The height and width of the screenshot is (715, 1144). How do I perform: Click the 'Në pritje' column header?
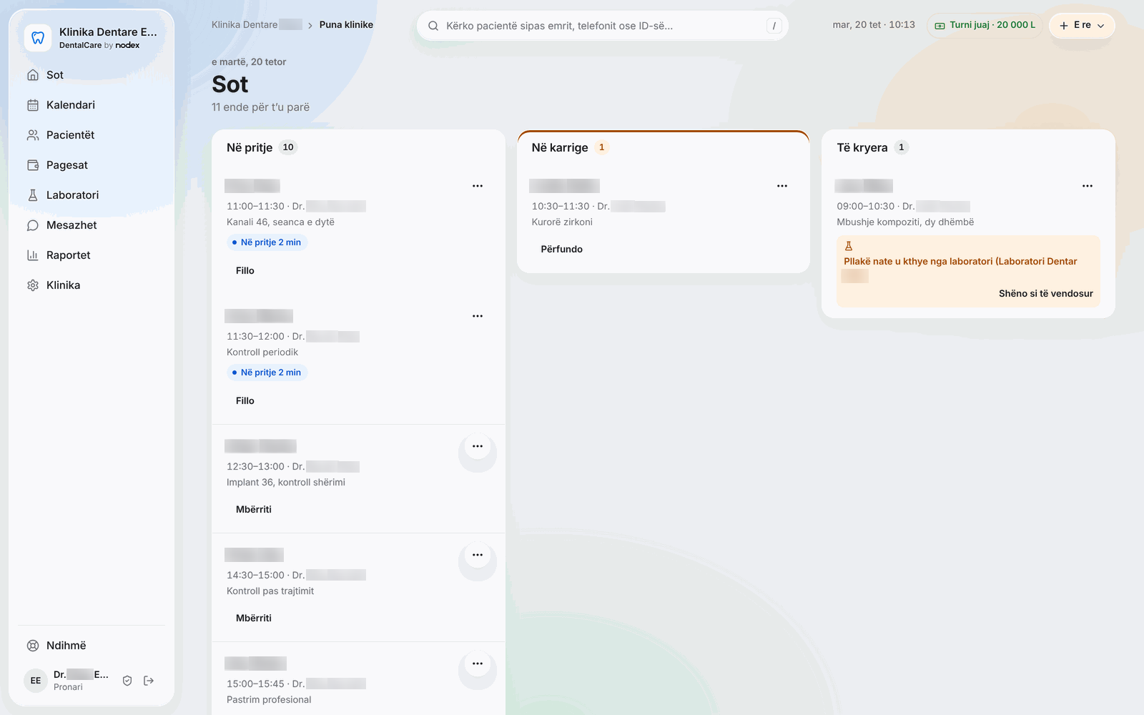click(250, 148)
